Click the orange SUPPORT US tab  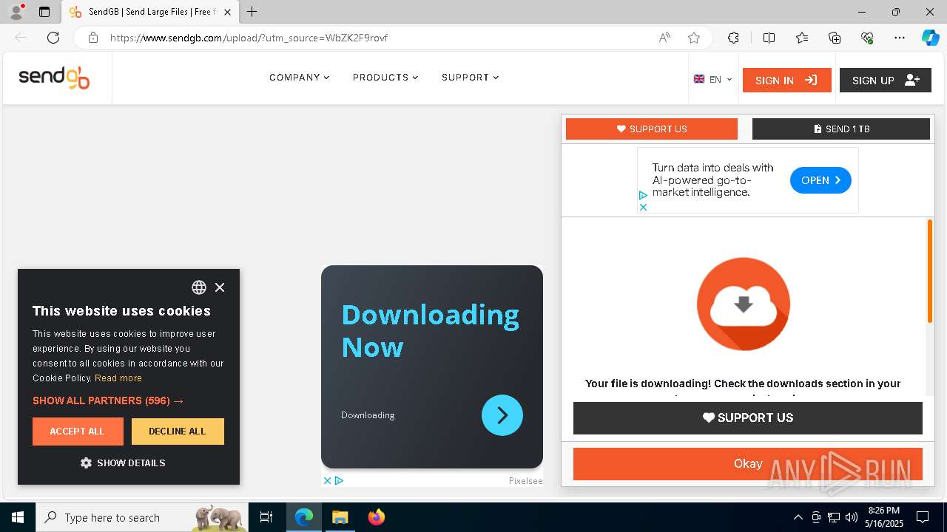[x=652, y=129]
